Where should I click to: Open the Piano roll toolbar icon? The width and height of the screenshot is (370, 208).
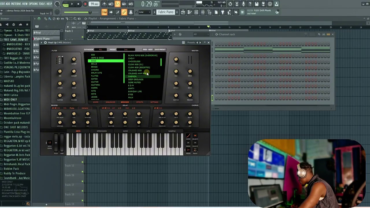pyautogui.click(x=190, y=12)
